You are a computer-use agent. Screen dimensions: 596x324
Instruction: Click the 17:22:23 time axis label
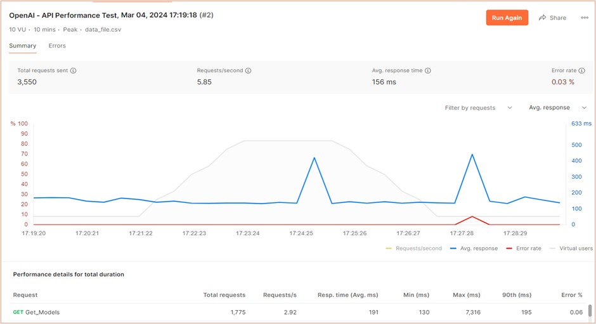(194, 233)
